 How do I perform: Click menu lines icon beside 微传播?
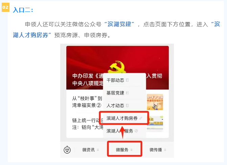coord(165,150)
